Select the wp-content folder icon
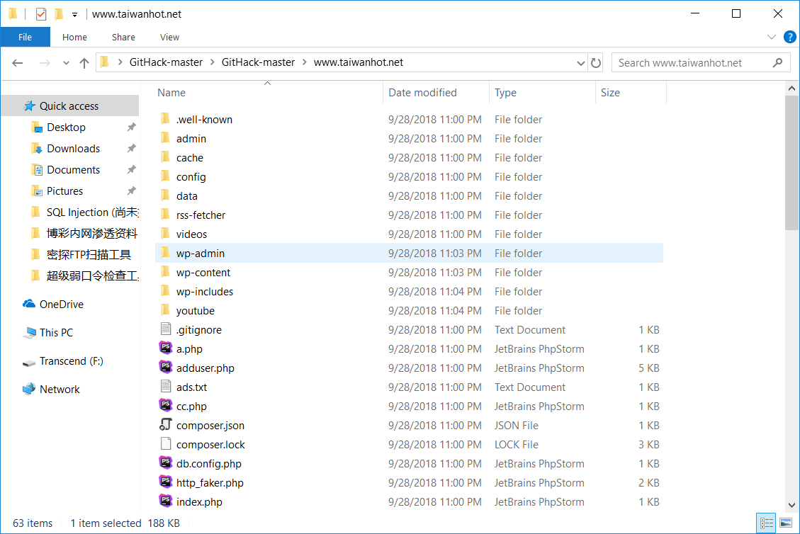 coord(165,272)
